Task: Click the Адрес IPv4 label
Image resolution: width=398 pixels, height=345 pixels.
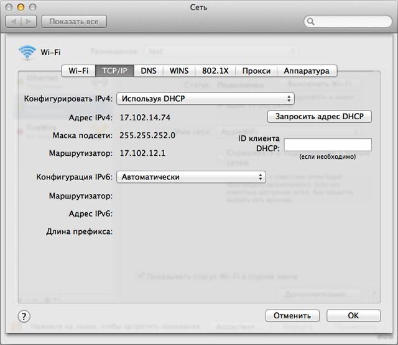Action: click(x=91, y=117)
